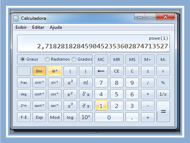
Task: Click the inverse sinh button
Action: (x=39, y=83)
